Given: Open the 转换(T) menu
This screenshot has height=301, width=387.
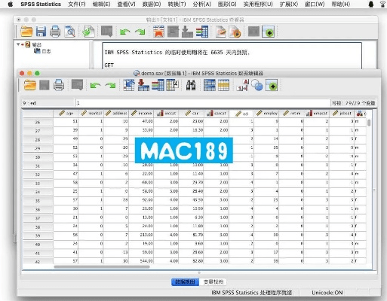Looking at the screenshot, I should 177,4.
